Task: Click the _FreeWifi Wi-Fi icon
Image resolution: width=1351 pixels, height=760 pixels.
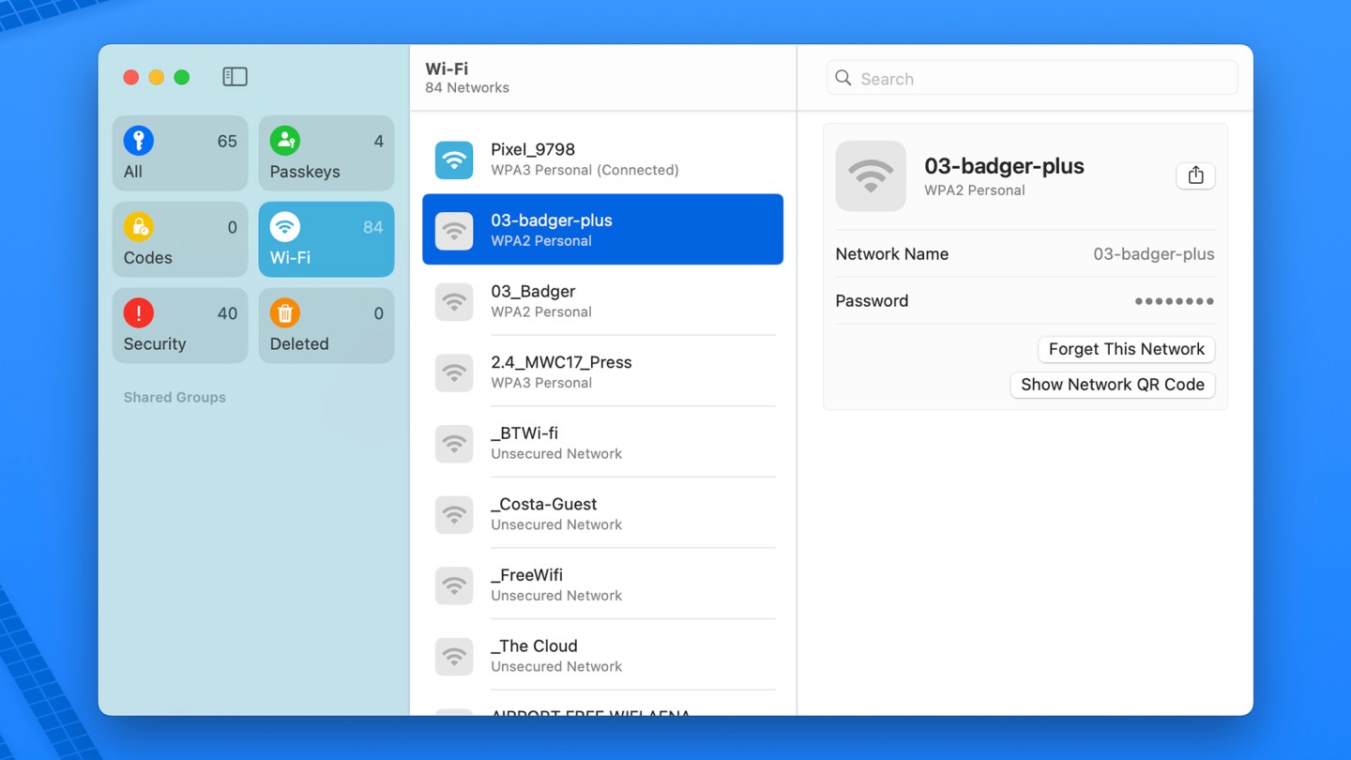Action: coord(454,585)
